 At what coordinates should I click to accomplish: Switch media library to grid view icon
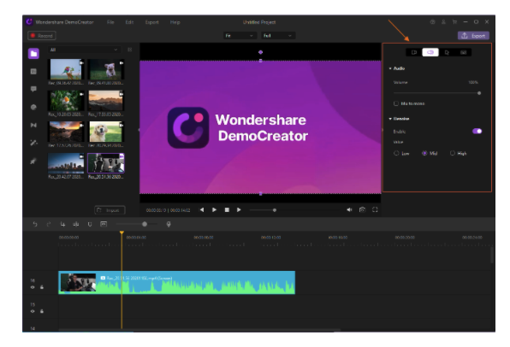pyautogui.click(x=130, y=50)
